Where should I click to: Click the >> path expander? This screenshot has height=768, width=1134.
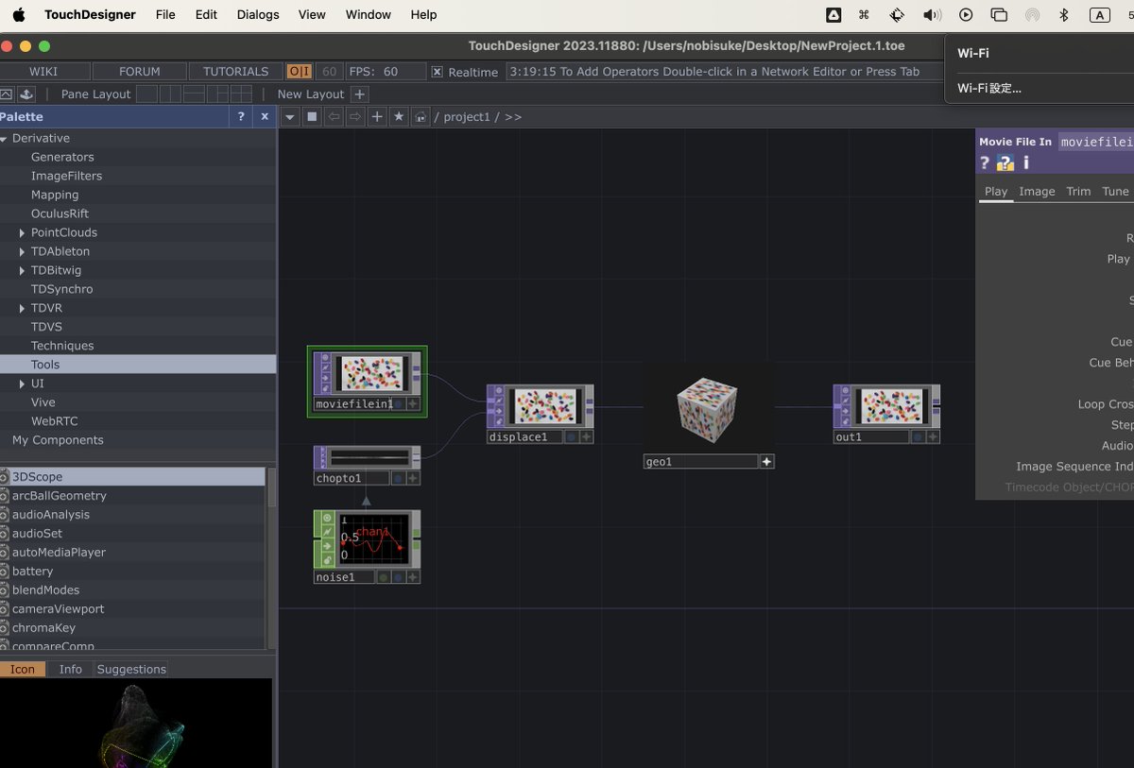click(513, 117)
